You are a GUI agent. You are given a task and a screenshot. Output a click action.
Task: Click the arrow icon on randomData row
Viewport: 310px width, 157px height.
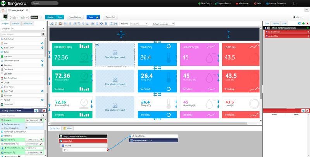308,36
